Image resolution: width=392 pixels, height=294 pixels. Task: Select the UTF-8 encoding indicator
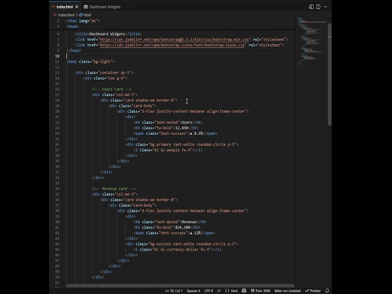pyautogui.click(x=208, y=290)
